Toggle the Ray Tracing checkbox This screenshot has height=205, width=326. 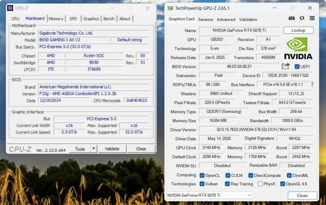click(x=227, y=184)
